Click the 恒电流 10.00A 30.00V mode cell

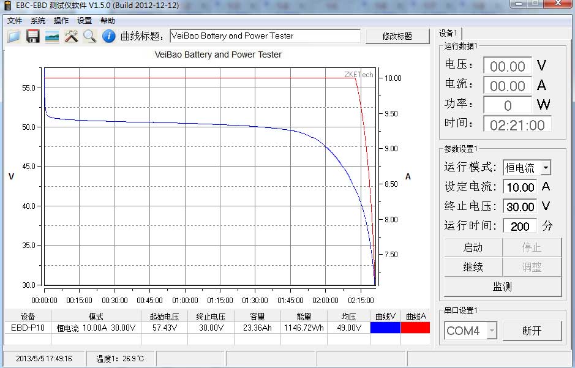point(96,328)
